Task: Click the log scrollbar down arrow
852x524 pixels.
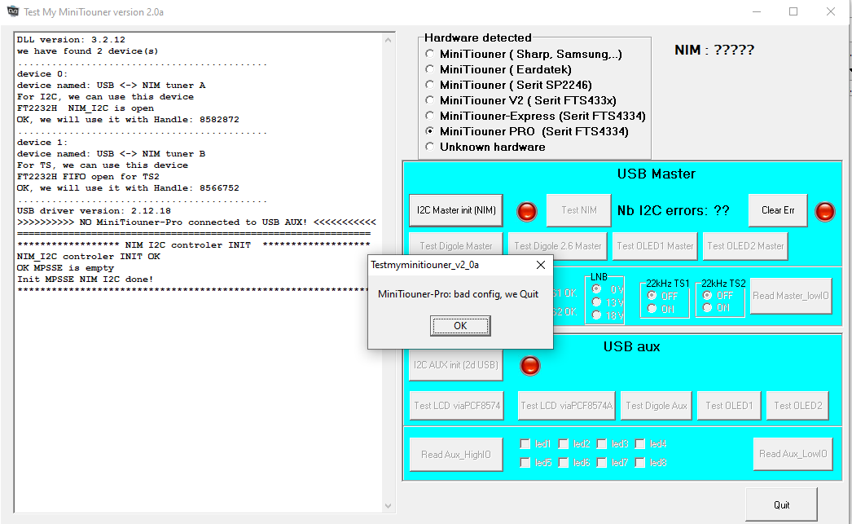Action: tap(388, 505)
